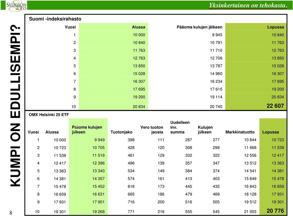Click the cell showing 11 710
Image resolution: width=293 pixels, height=216 pixels.
pyautogui.click(x=216, y=51)
